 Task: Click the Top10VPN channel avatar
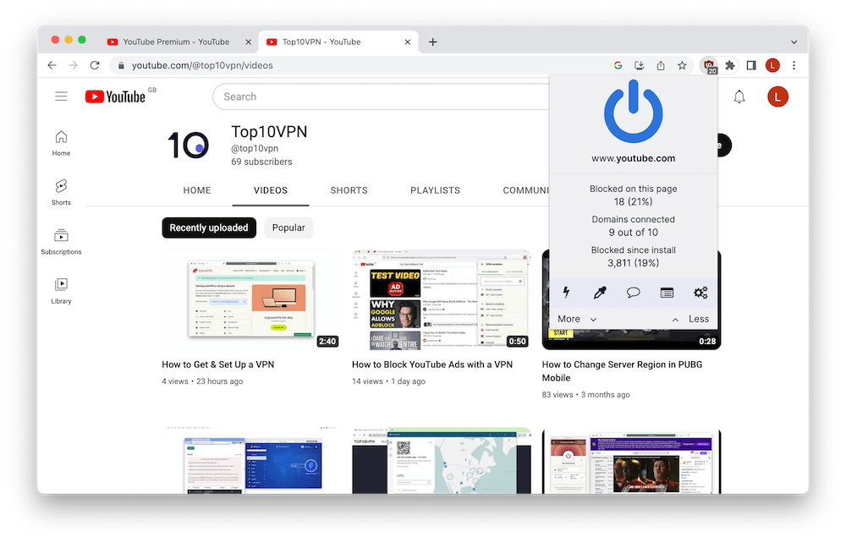(x=188, y=145)
